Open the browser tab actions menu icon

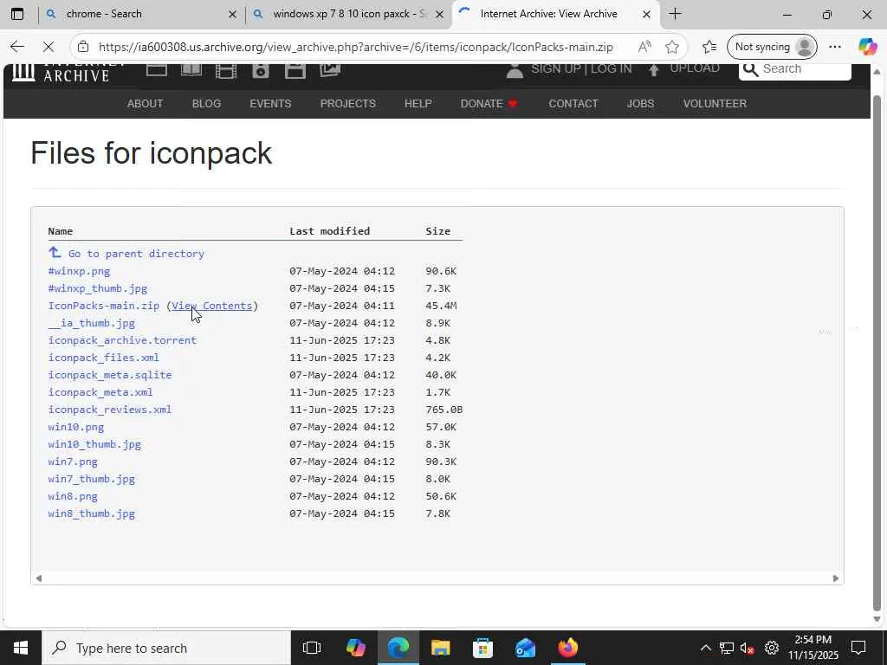(17, 14)
